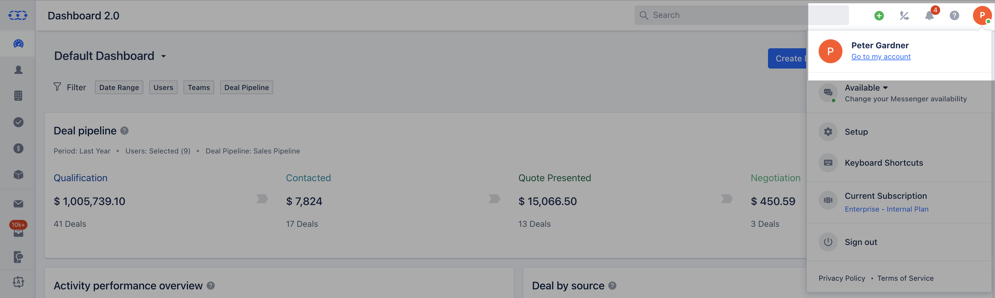Open the Date Range filter
This screenshot has height=298, width=995.
tap(119, 87)
